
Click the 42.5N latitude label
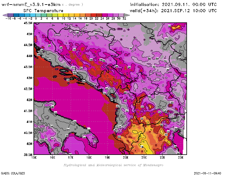[28, 89]
